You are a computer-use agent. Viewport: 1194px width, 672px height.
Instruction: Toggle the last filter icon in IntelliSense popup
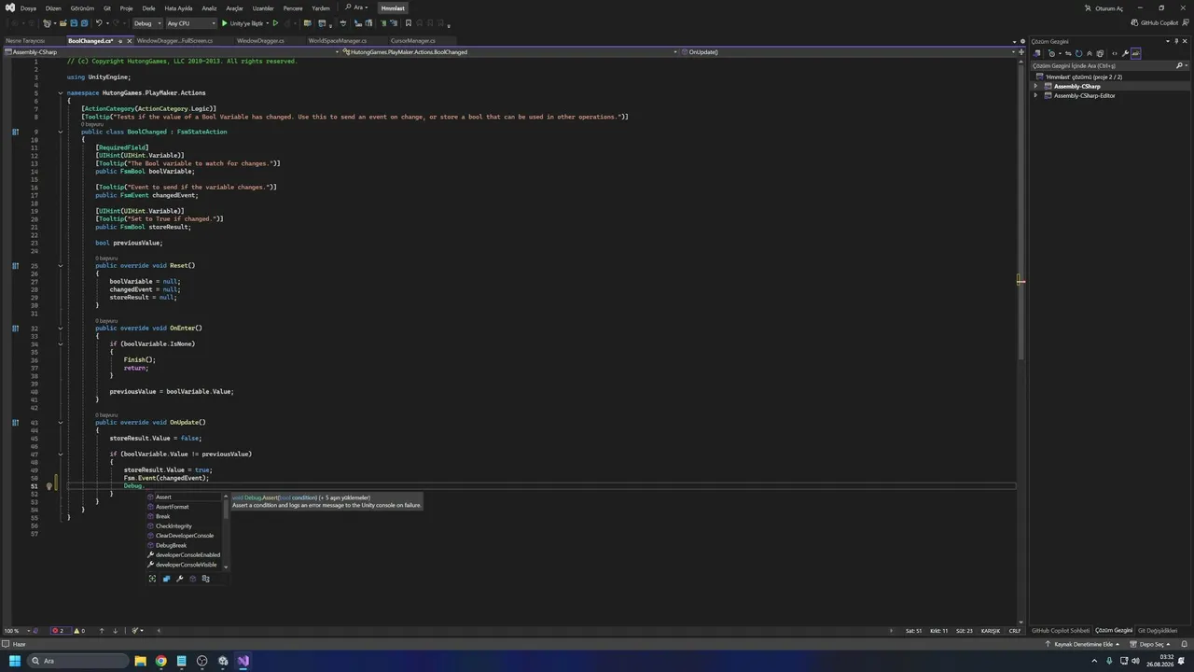(205, 579)
